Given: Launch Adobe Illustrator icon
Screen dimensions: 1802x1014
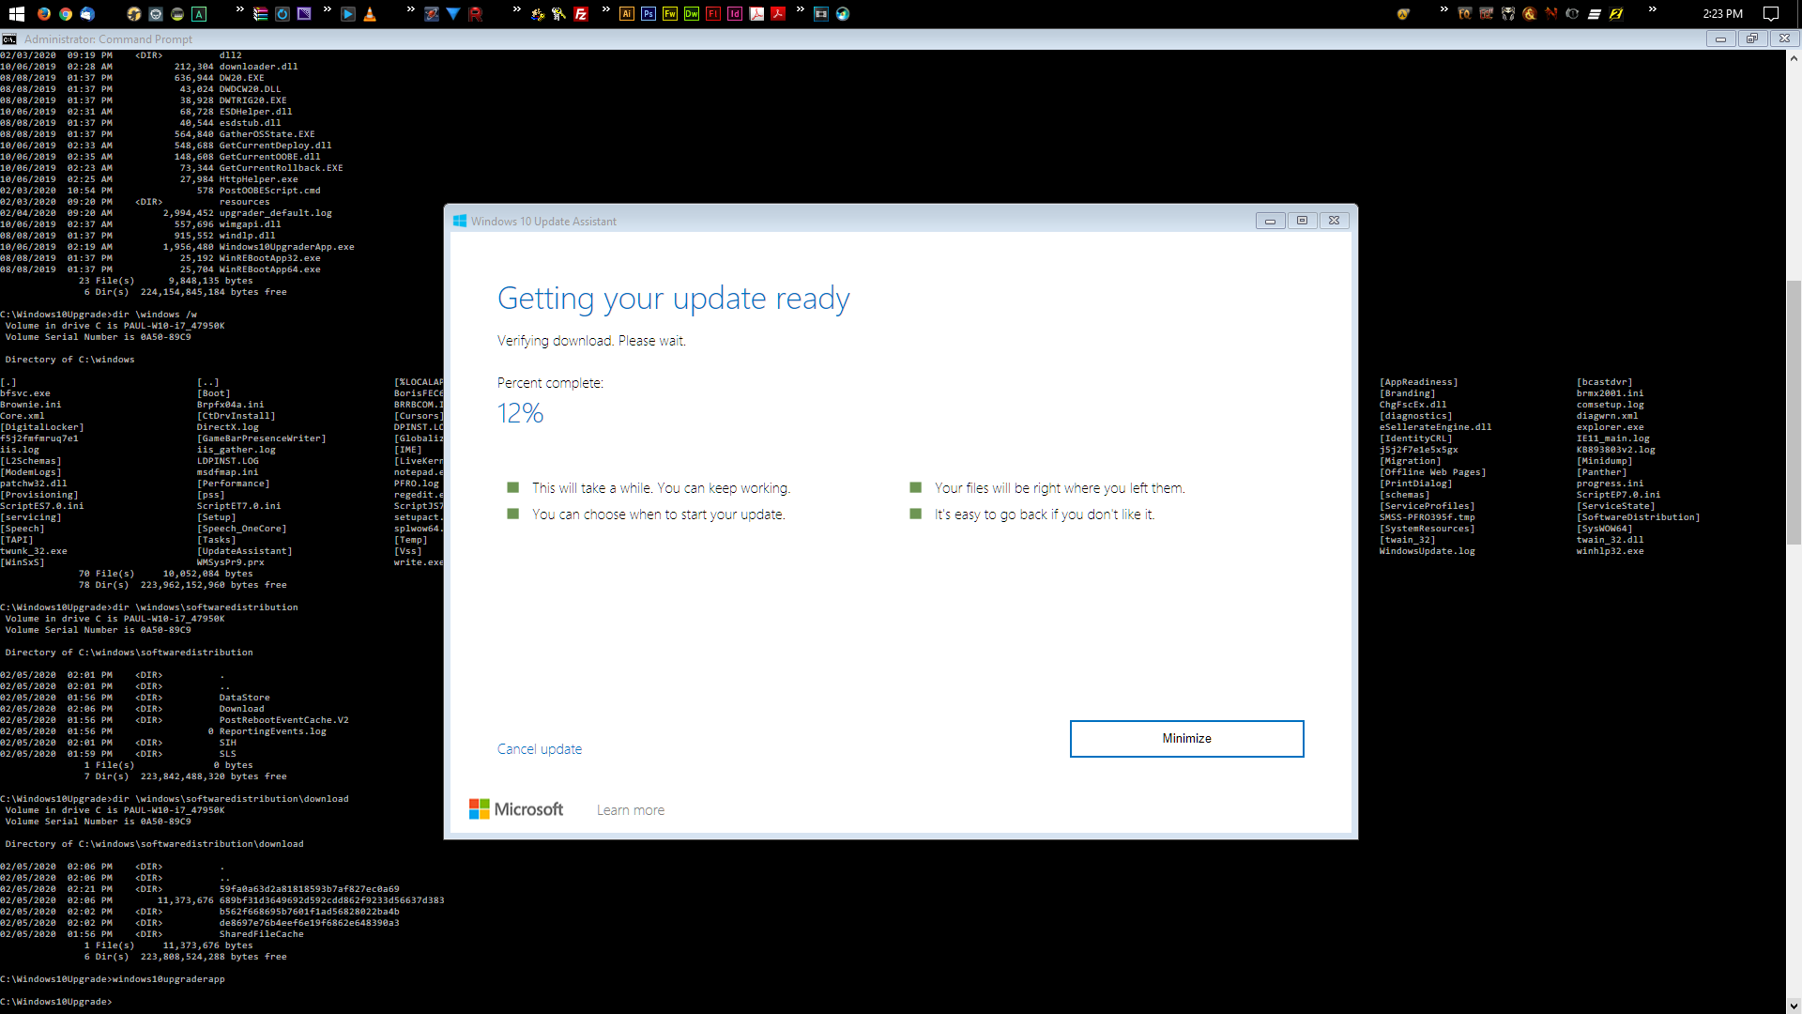Looking at the screenshot, I should pyautogui.click(x=627, y=14).
